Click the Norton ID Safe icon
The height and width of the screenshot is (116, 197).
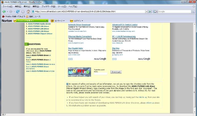52,21
